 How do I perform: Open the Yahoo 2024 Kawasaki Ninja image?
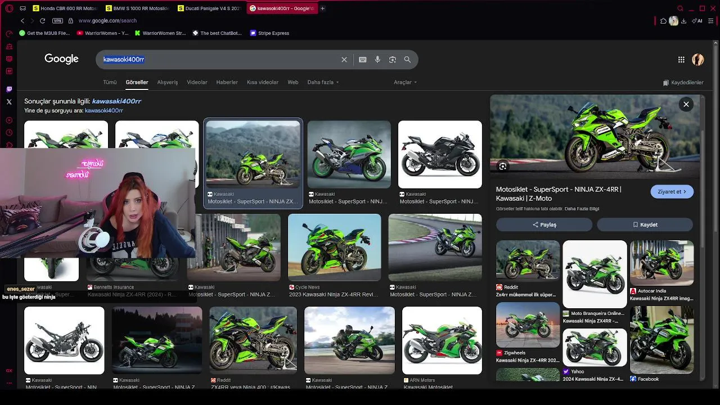[x=595, y=348]
